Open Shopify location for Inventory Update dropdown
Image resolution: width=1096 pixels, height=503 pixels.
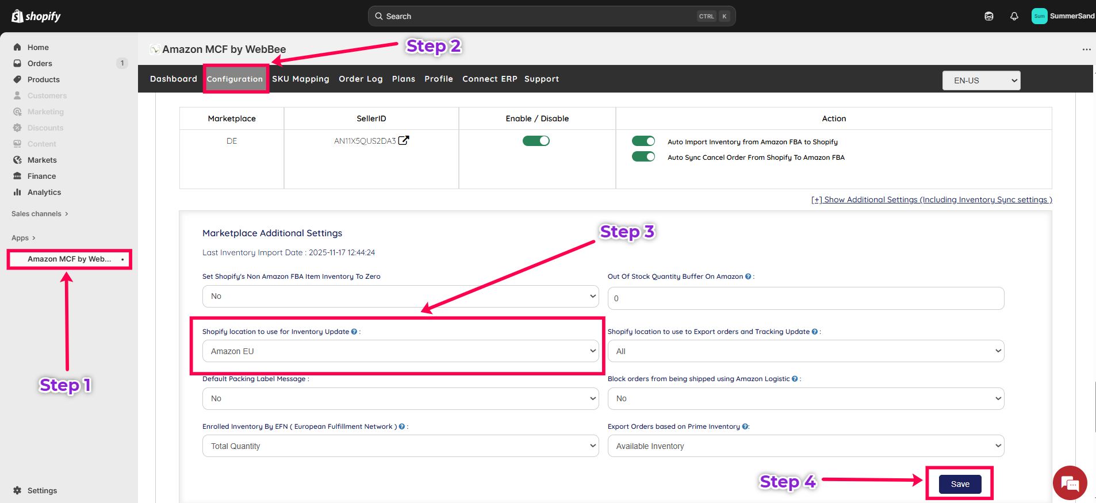point(400,351)
